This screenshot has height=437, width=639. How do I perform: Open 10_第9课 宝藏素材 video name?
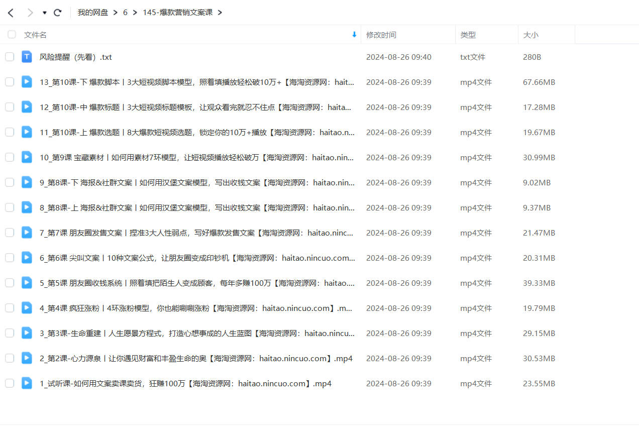tap(197, 157)
